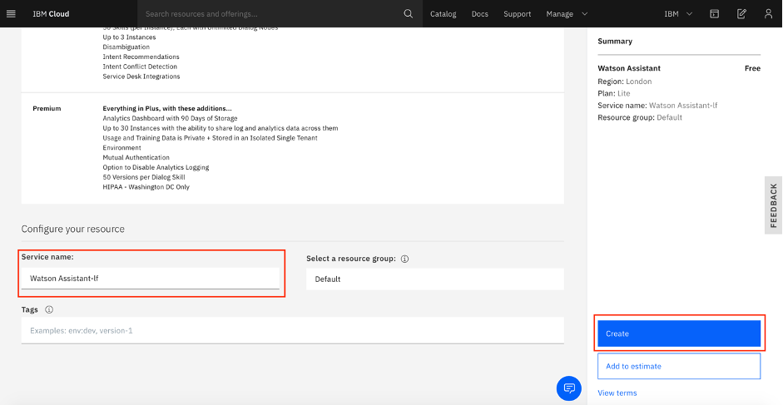The width and height of the screenshot is (783, 405).
Task: Click 'Region: London' in Summary
Action: 625,81
